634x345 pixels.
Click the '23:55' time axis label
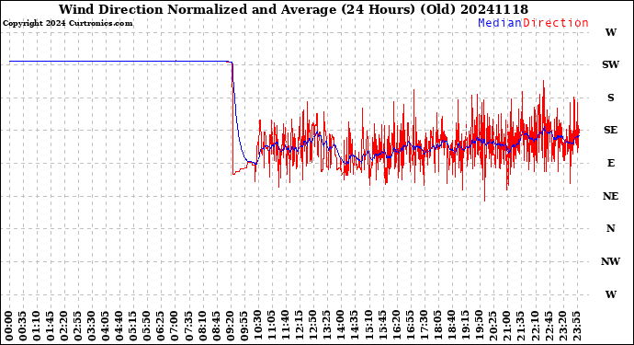(x=576, y=326)
